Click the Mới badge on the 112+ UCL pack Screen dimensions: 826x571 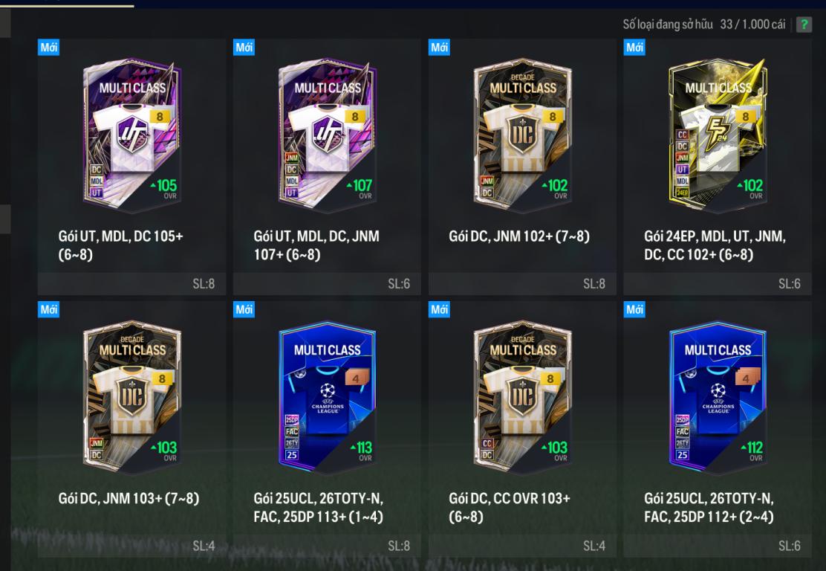(x=634, y=309)
